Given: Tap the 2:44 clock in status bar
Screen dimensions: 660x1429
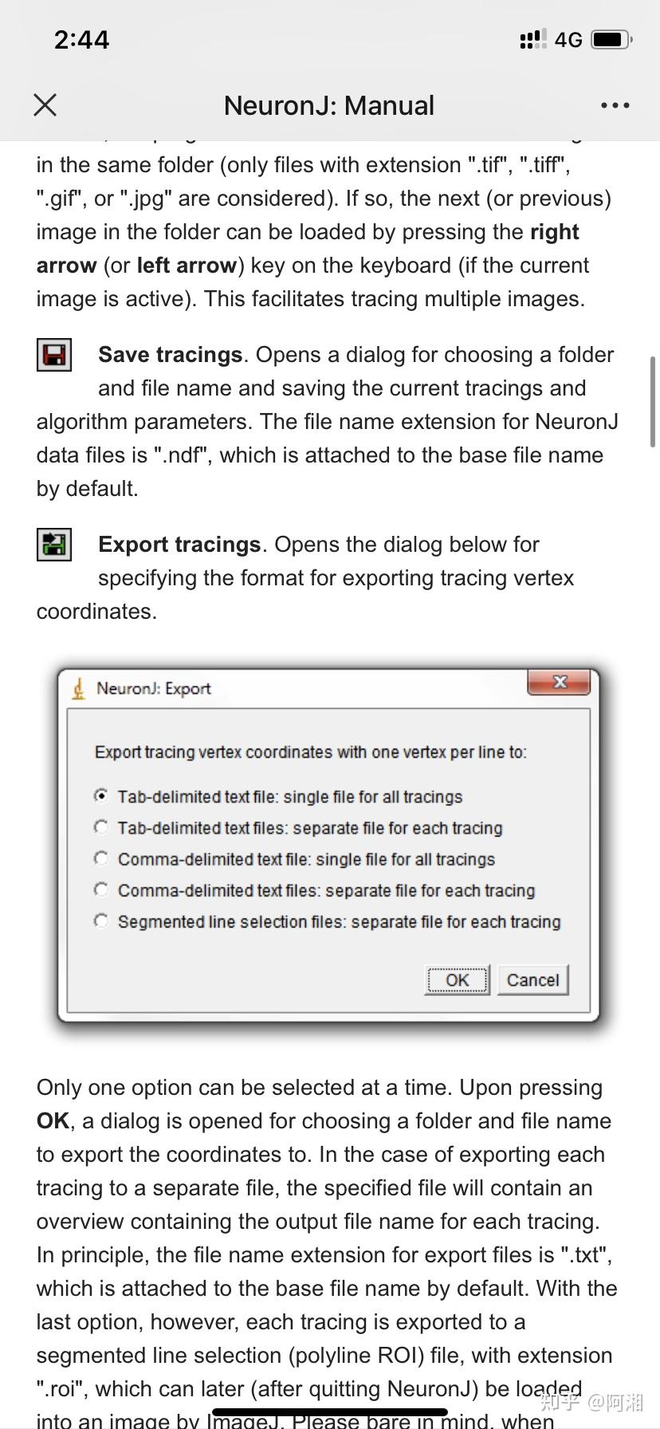Looking at the screenshot, I should 81,39.
